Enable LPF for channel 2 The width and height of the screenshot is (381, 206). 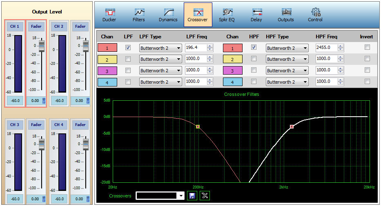click(128, 59)
